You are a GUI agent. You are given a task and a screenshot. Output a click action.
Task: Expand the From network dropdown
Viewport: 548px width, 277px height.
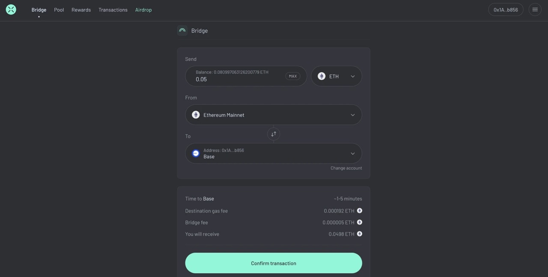coord(352,114)
